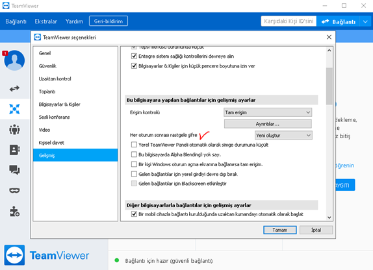Select the Genel options category
The width and height of the screenshot is (373, 270).
(x=75, y=53)
